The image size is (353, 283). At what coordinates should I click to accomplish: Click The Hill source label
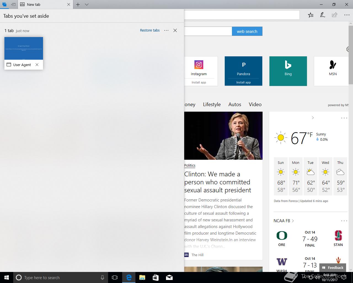[x=197, y=255]
